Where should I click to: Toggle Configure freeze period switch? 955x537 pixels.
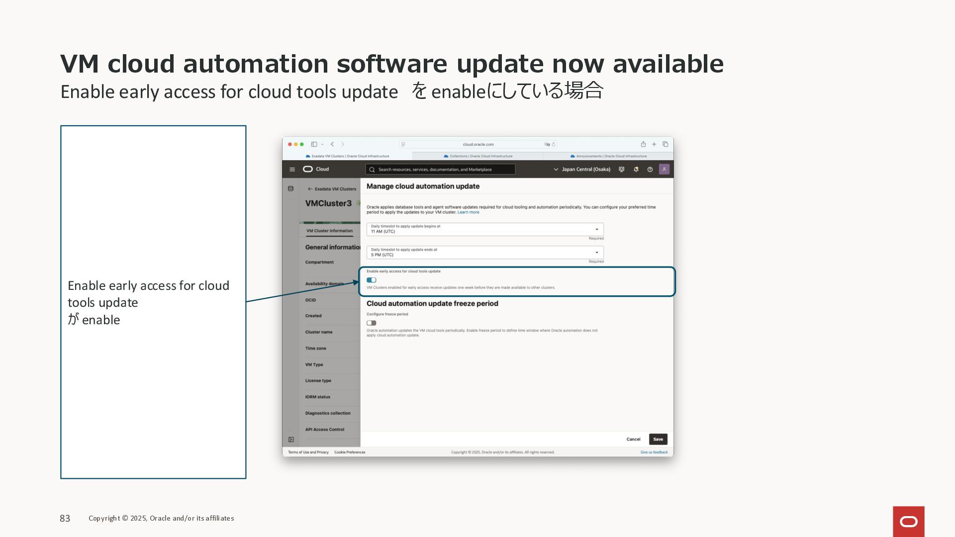tap(371, 323)
